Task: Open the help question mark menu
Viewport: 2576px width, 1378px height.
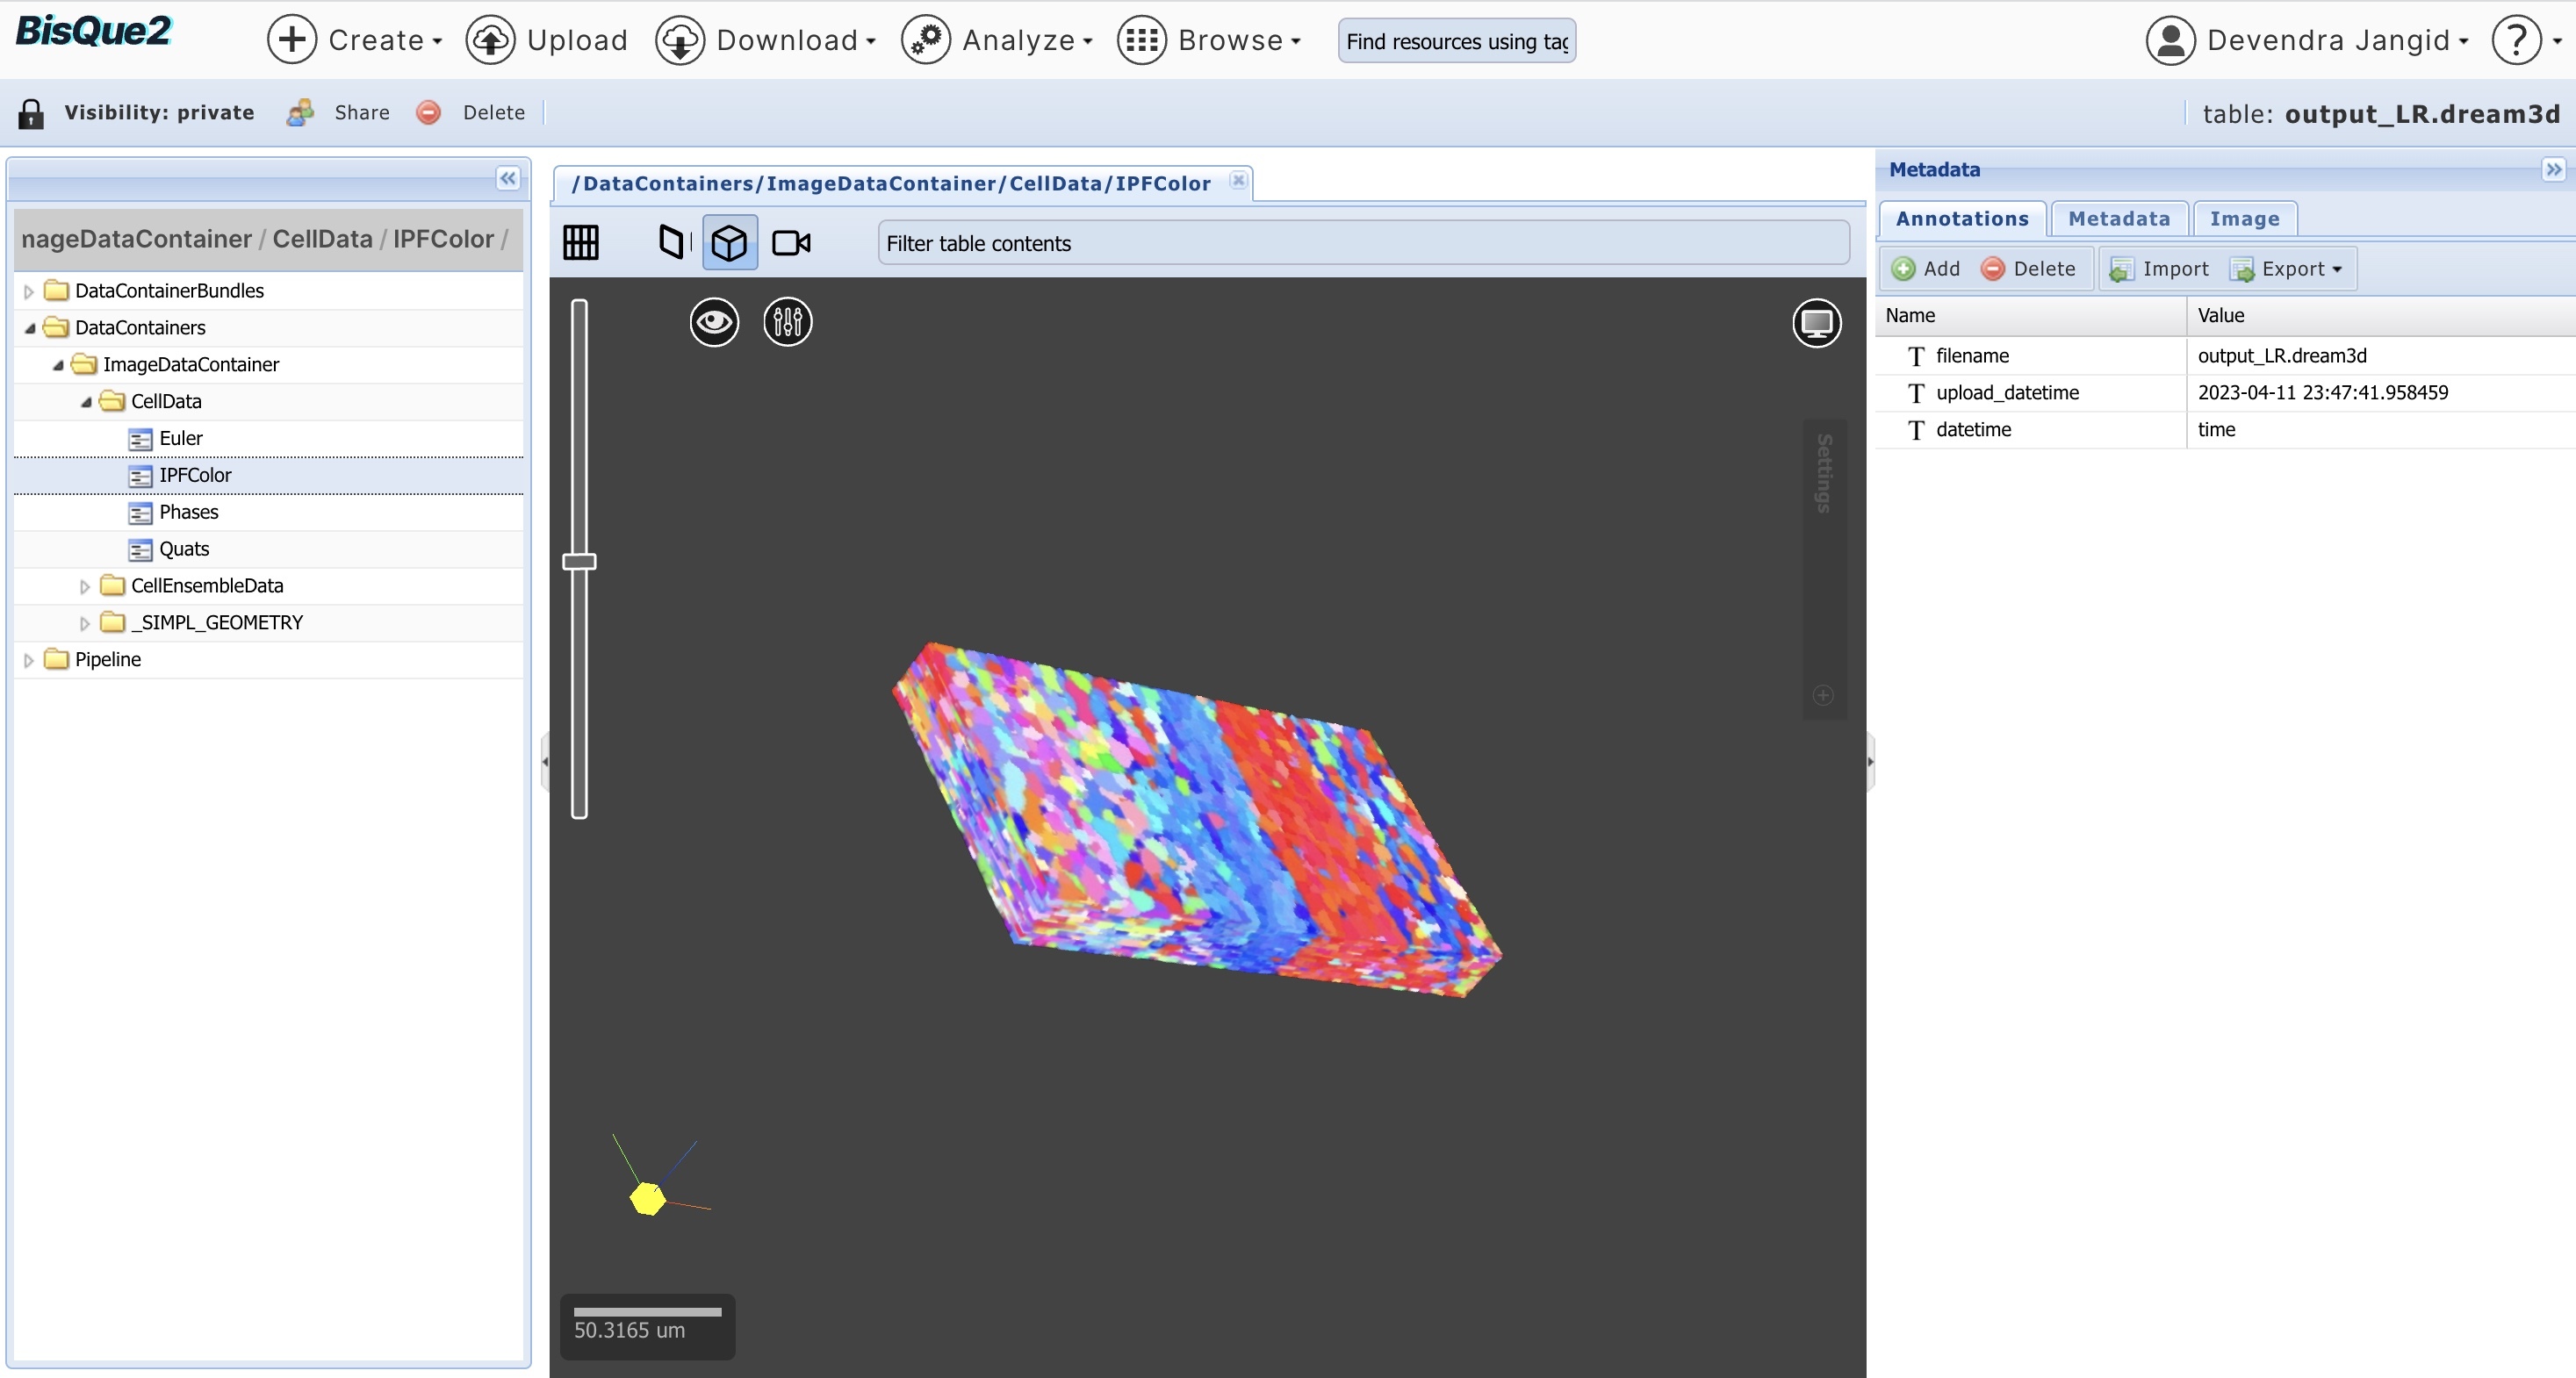Action: (x=2516, y=40)
